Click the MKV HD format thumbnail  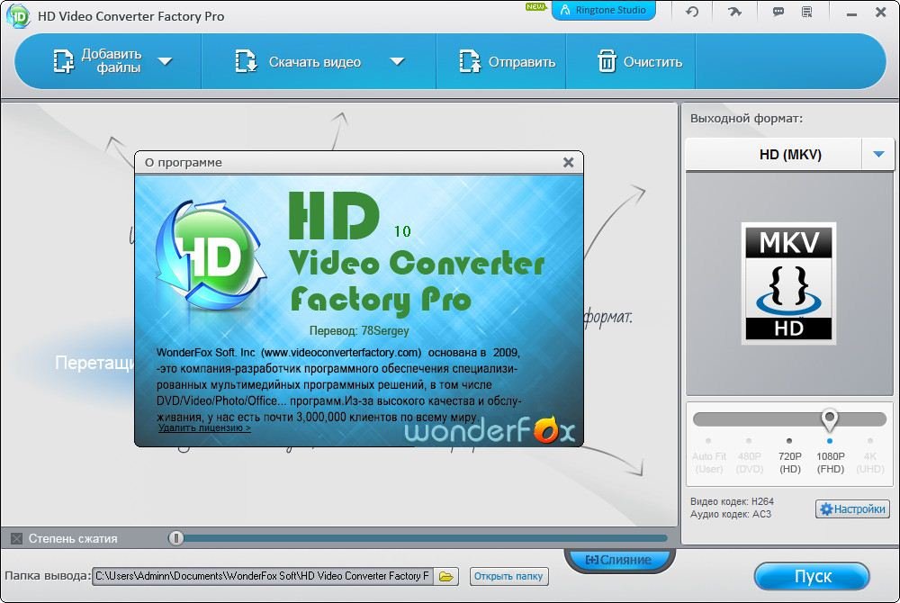click(x=788, y=283)
